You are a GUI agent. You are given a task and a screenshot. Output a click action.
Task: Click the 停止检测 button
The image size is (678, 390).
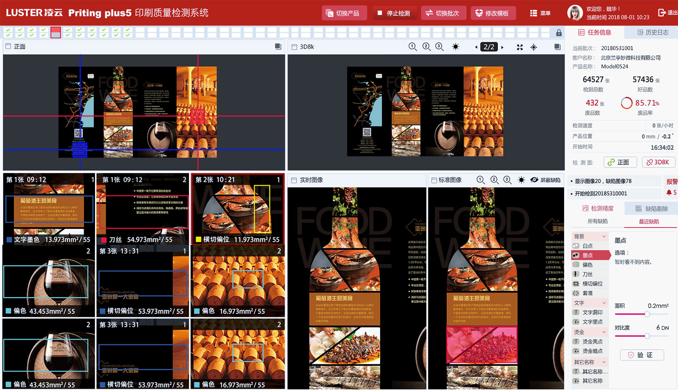point(394,13)
